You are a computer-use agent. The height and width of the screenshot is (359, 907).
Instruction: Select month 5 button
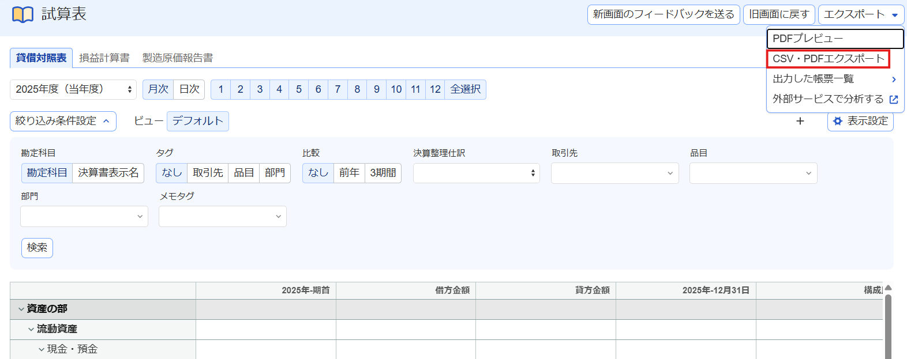click(299, 89)
